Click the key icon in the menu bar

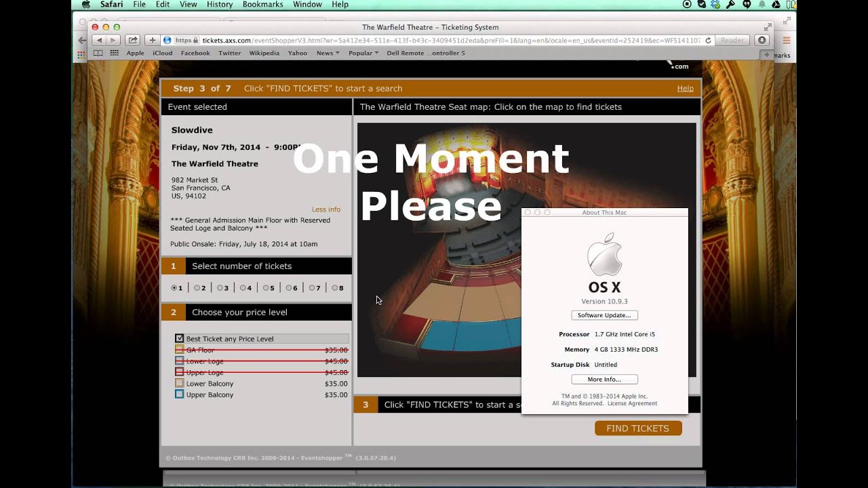731,5
